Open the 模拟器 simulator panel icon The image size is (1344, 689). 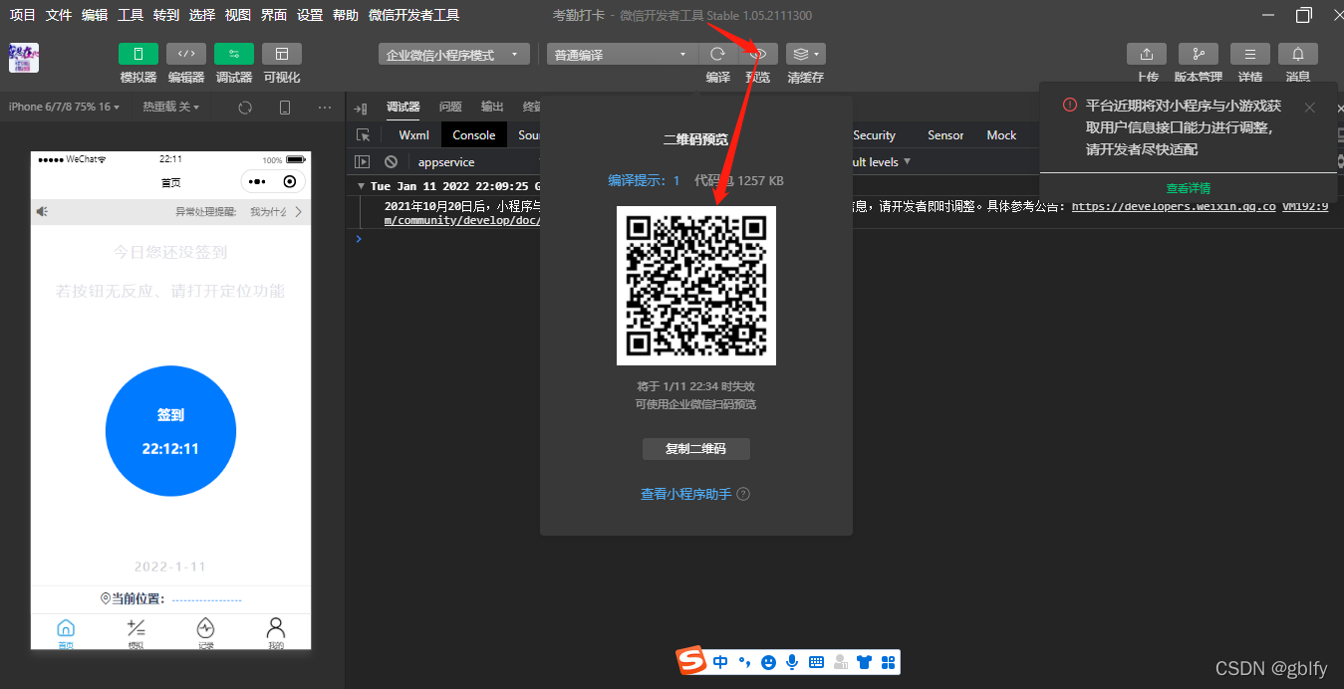click(x=137, y=54)
